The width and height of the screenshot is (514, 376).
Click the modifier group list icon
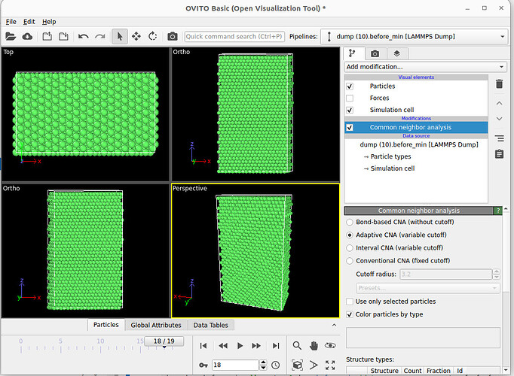click(499, 138)
